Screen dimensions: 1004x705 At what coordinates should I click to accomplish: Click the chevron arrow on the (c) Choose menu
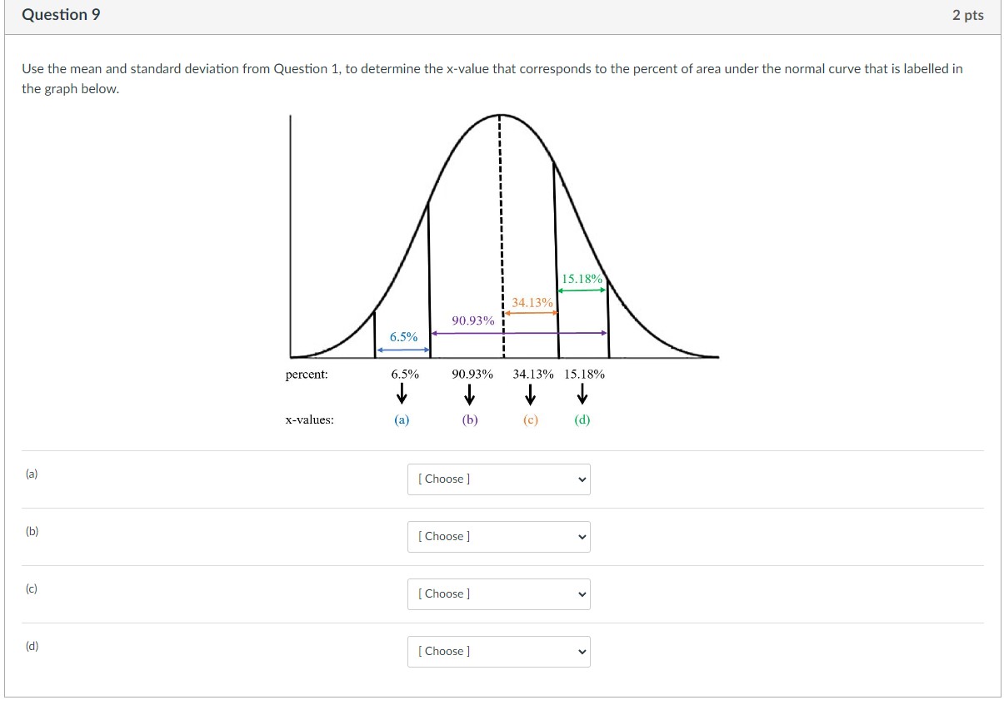pos(581,594)
